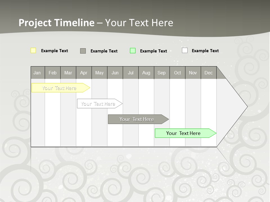Select the Oct month header cell
The image size is (270, 202).
(177, 73)
